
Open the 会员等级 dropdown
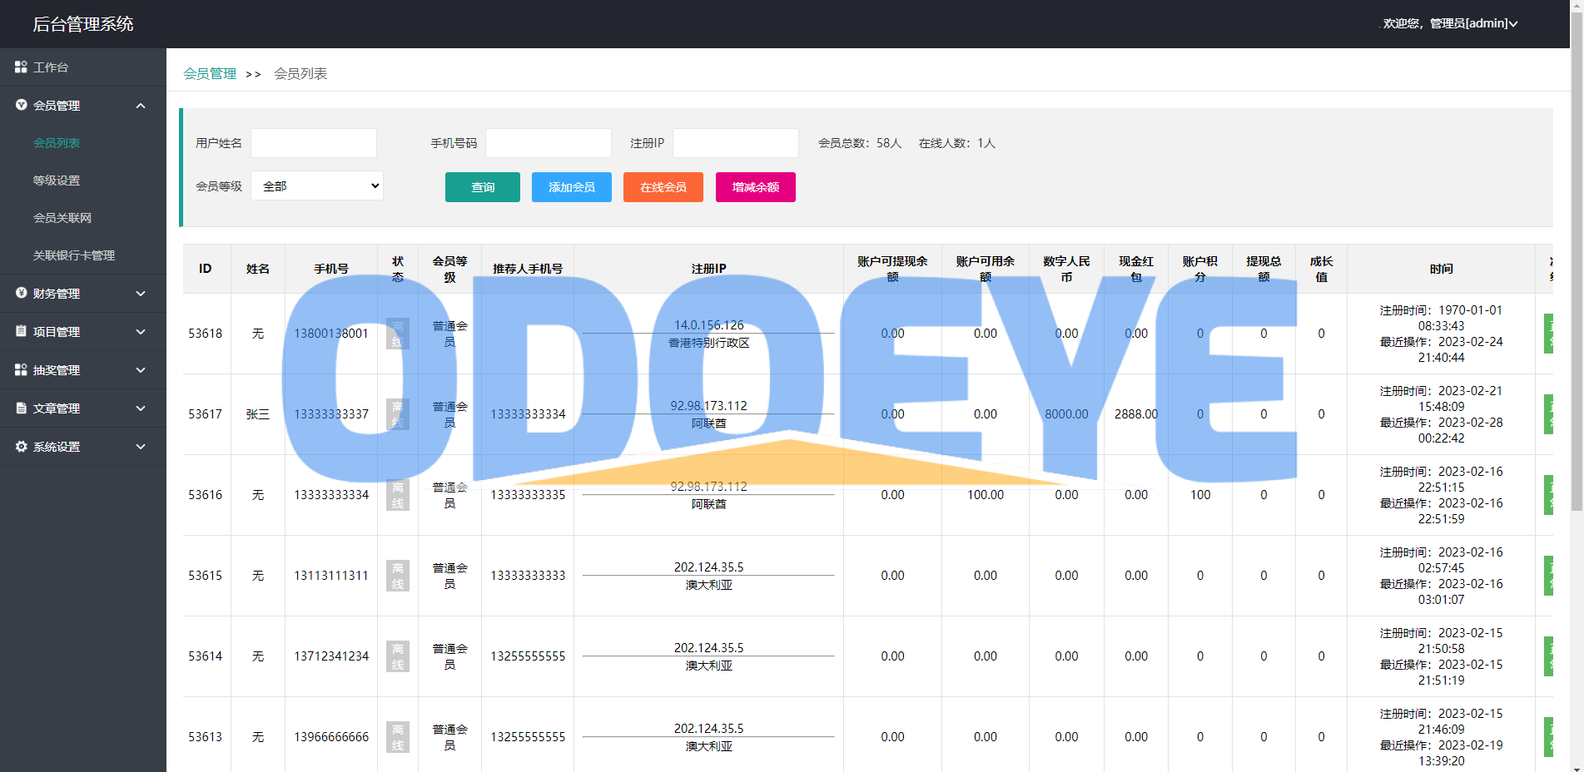317,186
